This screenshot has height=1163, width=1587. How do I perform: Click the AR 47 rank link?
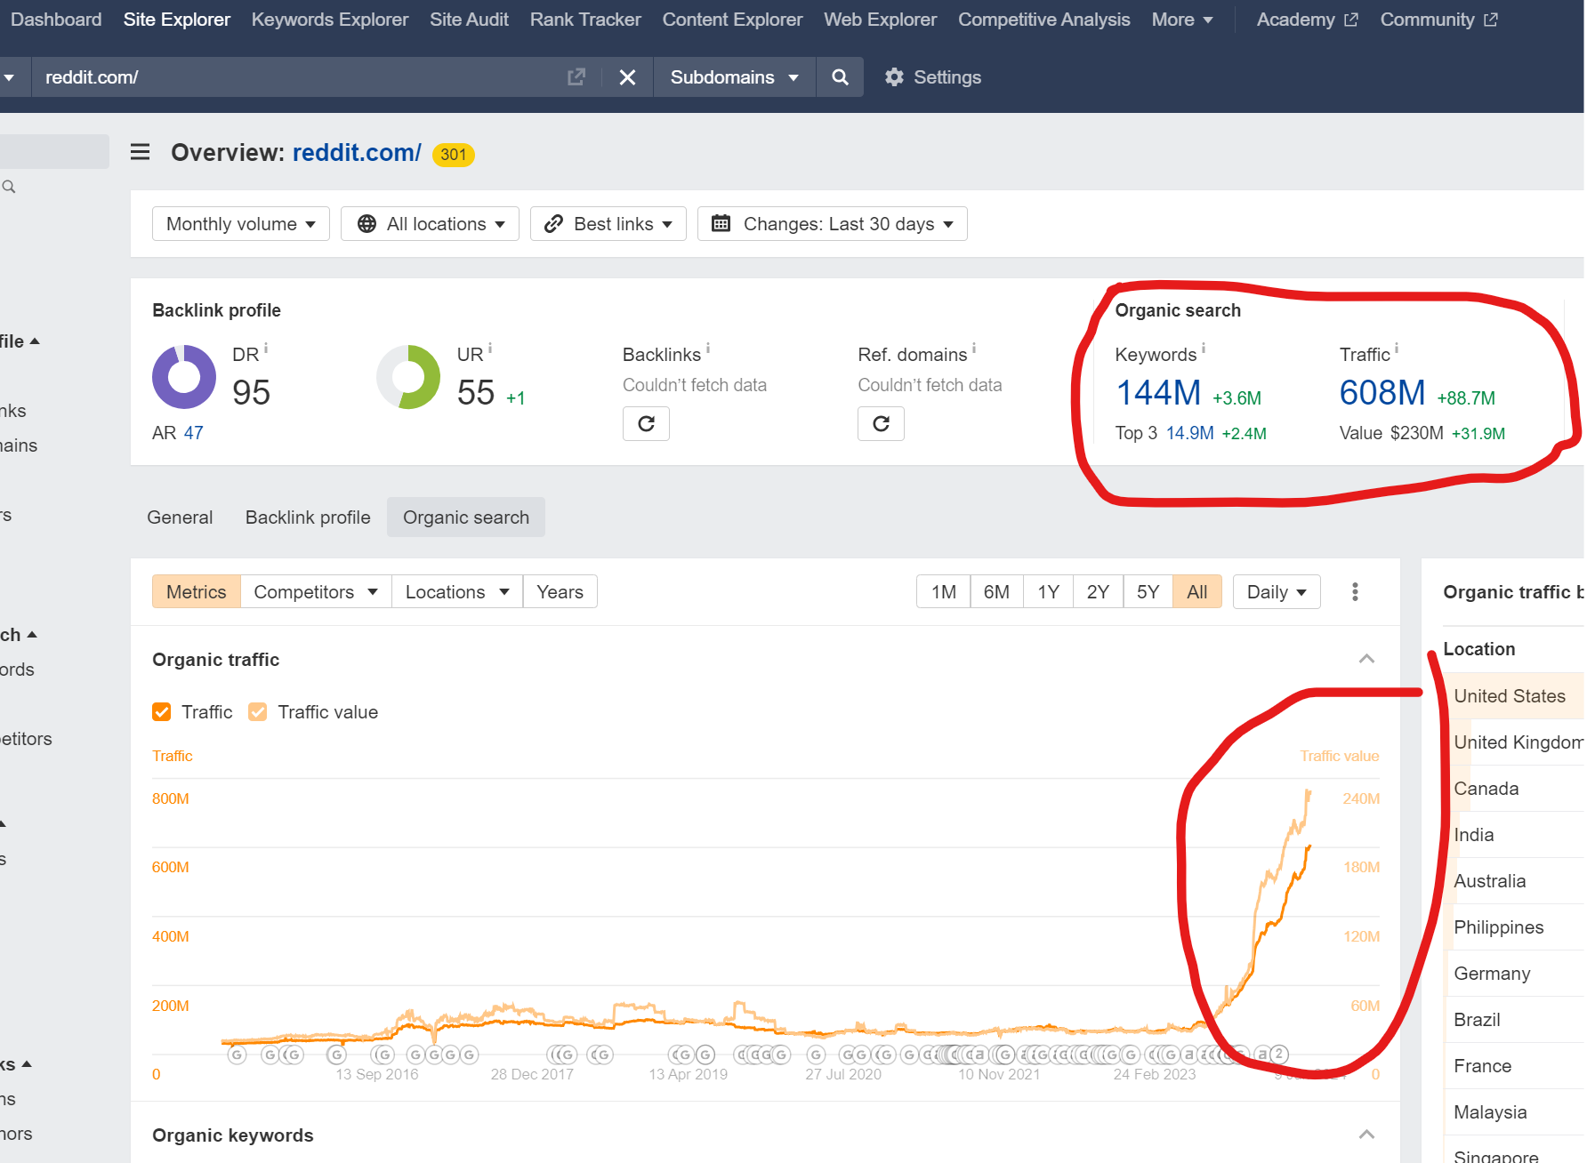[x=194, y=433]
